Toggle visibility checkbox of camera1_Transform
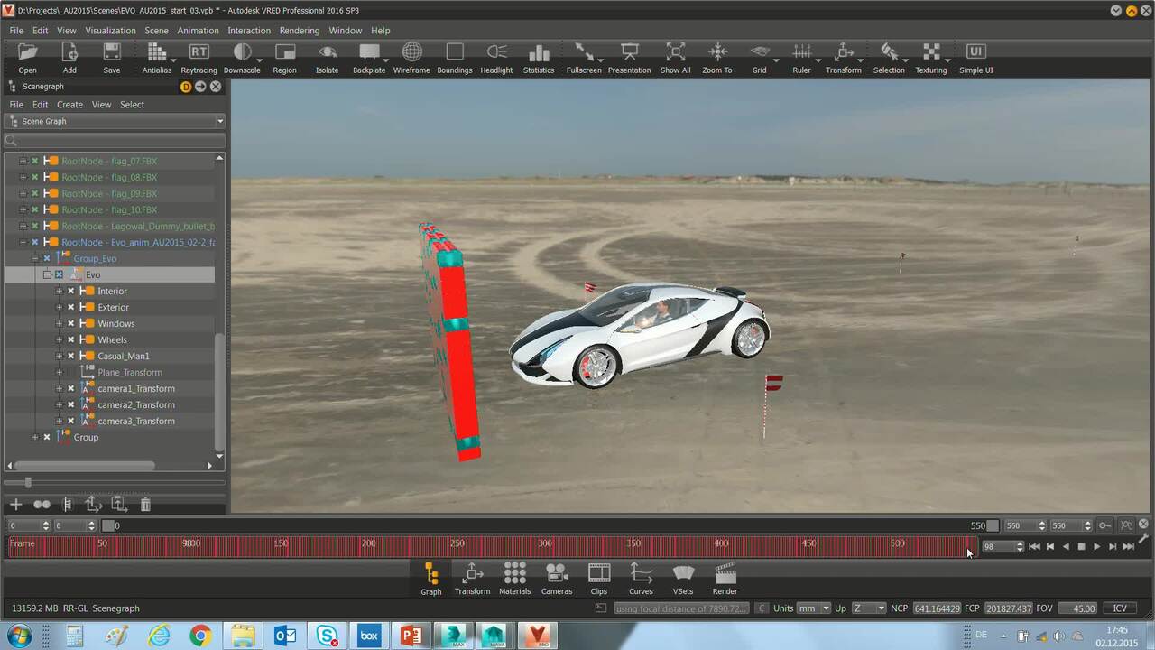Image resolution: width=1155 pixels, height=650 pixels. click(x=71, y=388)
